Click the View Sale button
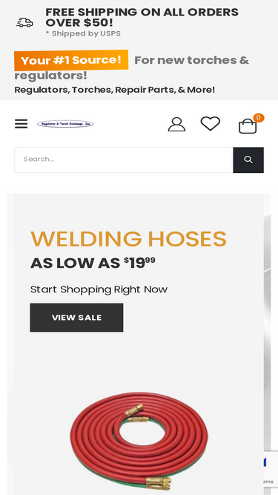 pyautogui.click(x=76, y=318)
